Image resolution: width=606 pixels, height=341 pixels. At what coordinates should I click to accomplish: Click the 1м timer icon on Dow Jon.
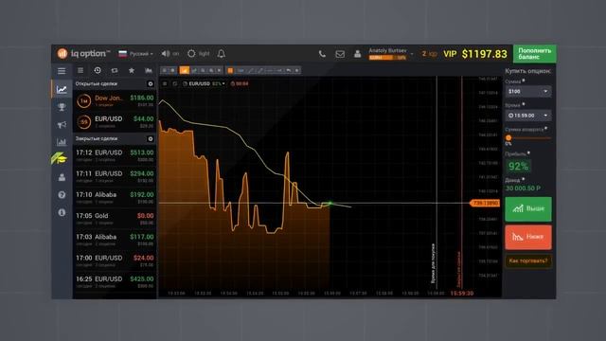pos(84,101)
